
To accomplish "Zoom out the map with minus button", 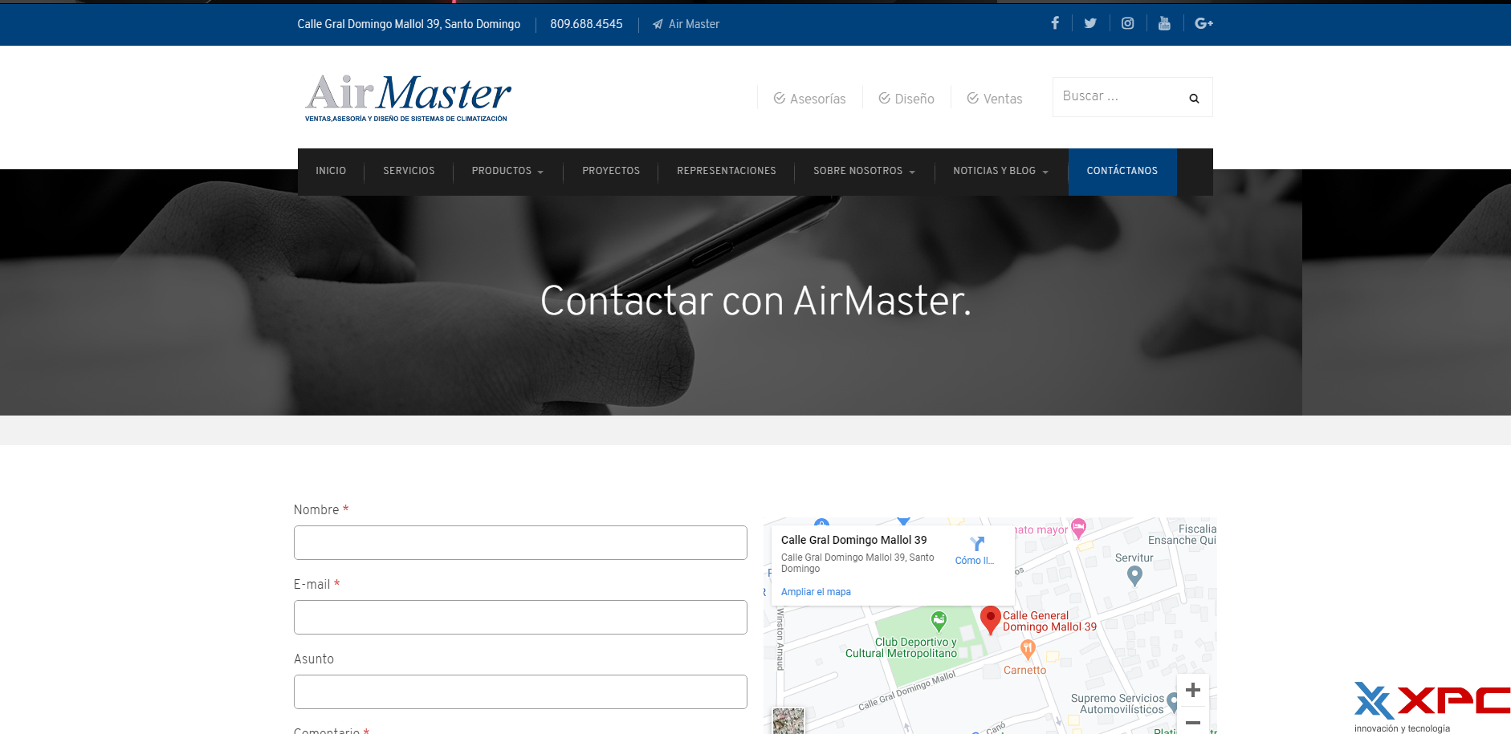I will [x=1193, y=722].
